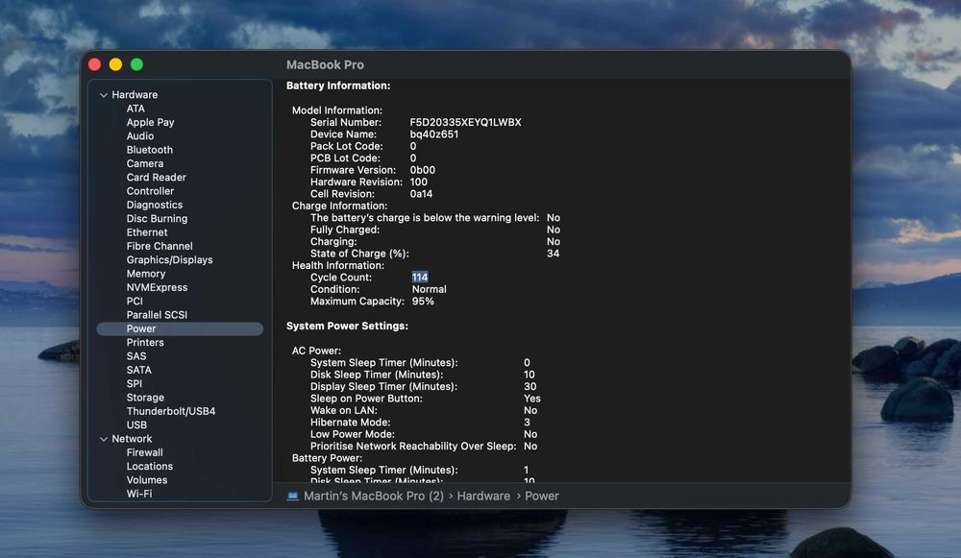
Task: Select Parallel SCSI in the sidebar
Action: [157, 315]
